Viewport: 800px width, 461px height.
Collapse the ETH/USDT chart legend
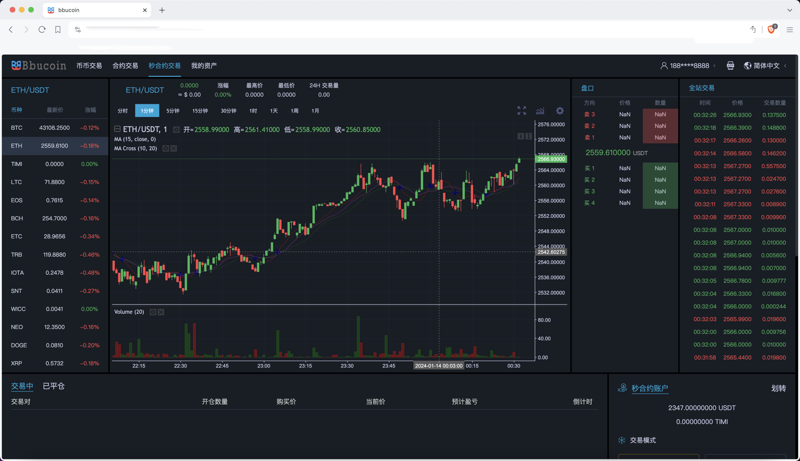pyautogui.click(x=117, y=129)
